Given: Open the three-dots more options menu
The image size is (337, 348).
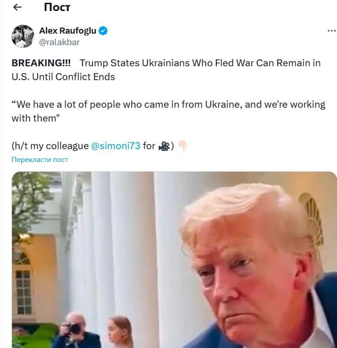Looking at the screenshot, I should (x=331, y=31).
